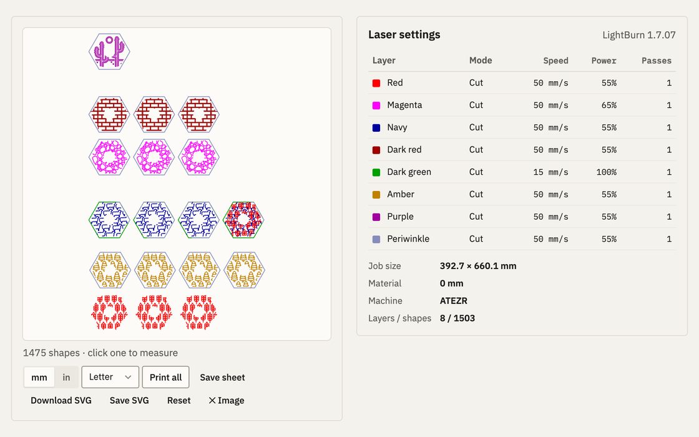Image resolution: width=699 pixels, height=437 pixels.
Task: Click the '100%' power value
Action: (606, 172)
